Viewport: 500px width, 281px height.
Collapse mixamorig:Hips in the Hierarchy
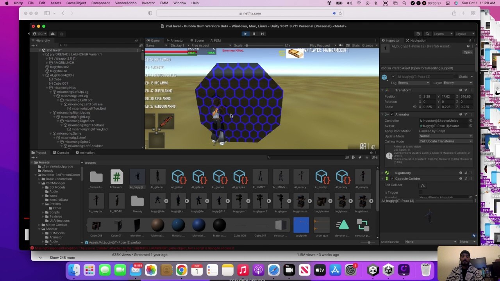[48, 87]
